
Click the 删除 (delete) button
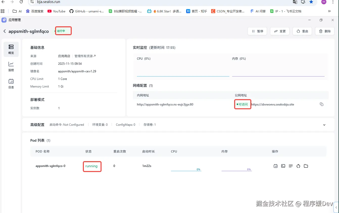point(325,31)
